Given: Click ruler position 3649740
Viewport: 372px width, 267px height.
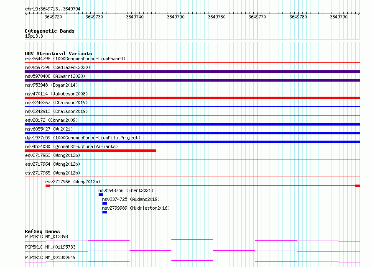Looking at the screenshot, I should 135,17.
